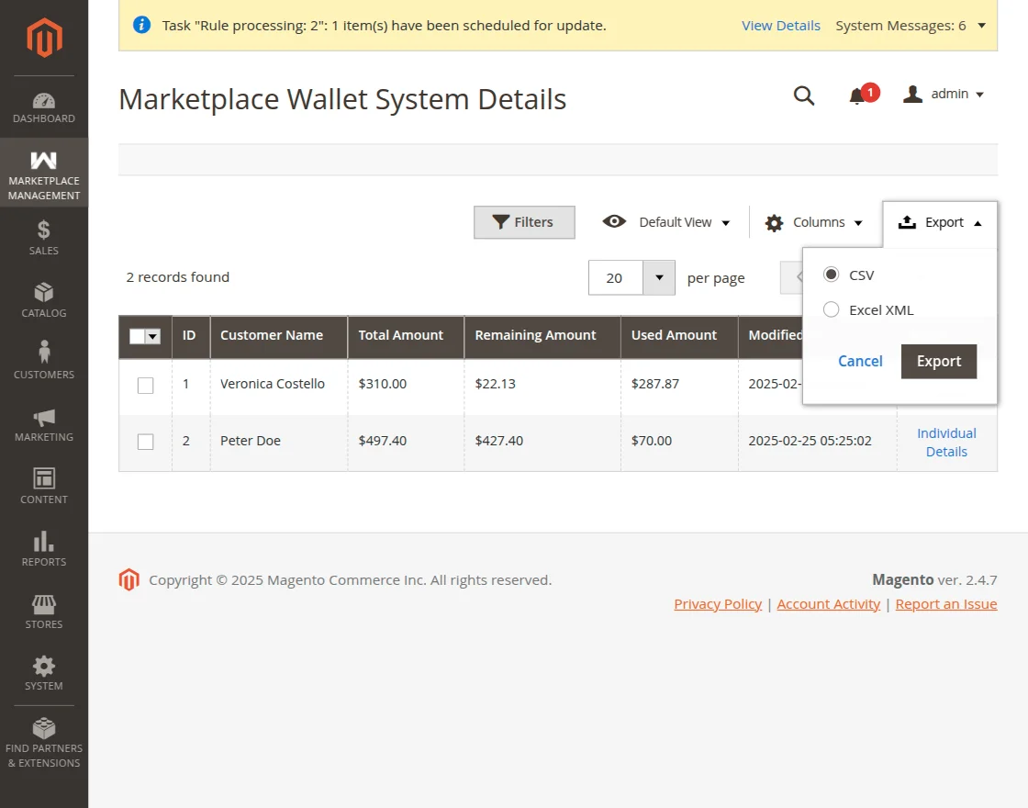The width and height of the screenshot is (1028, 808).
Task: Open the Filters panel
Action: [x=524, y=221]
